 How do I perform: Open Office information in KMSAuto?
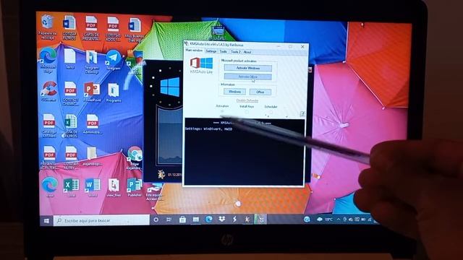[x=260, y=92]
